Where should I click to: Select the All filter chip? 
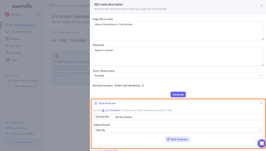(x=54, y=40)
